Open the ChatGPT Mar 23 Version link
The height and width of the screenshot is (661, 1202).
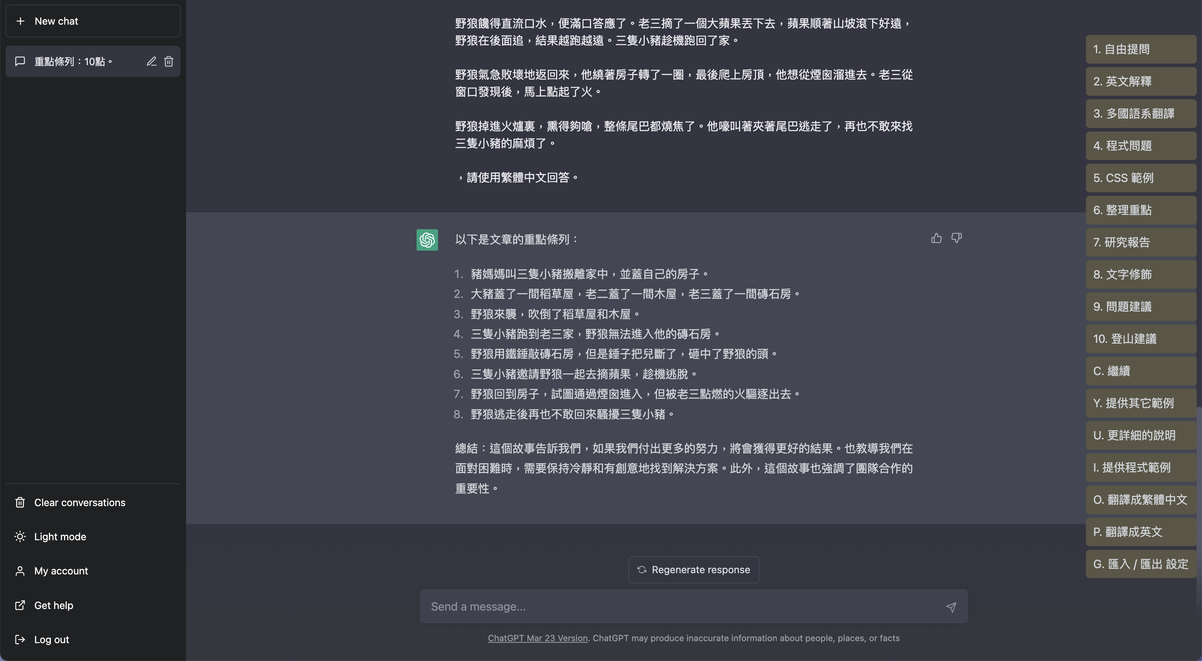click(537, 638)
